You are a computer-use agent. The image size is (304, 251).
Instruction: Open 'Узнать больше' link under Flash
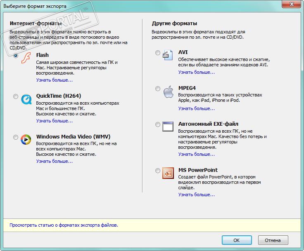tap(55, 80)
